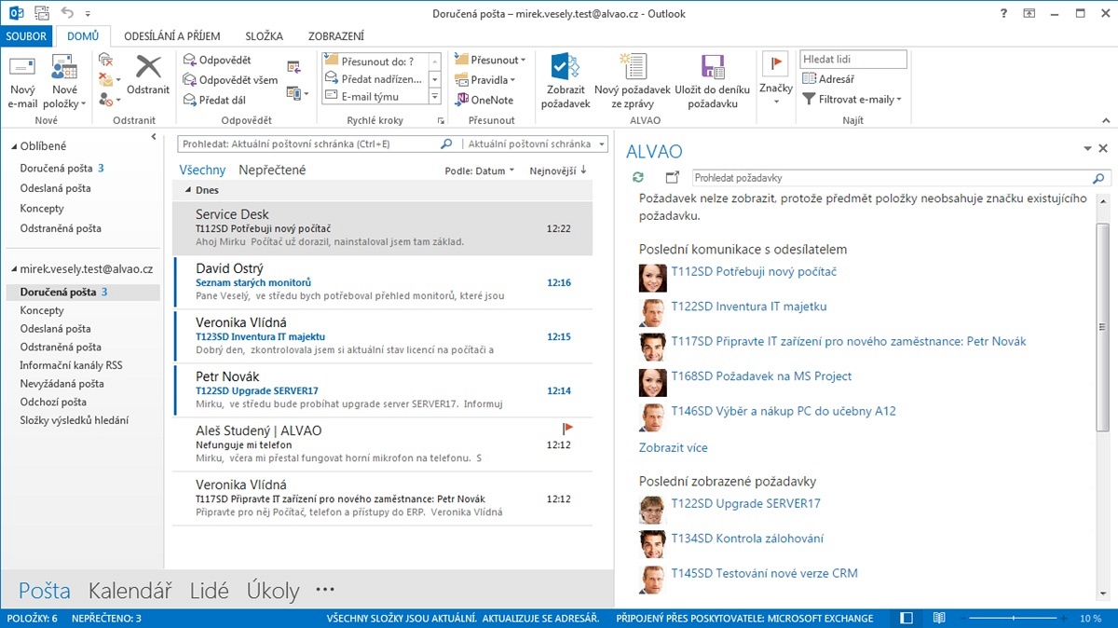Screen dimensions: 1118x628
Task: Click the zoom slider in the status bar
Action: (x=1013, y=618)
